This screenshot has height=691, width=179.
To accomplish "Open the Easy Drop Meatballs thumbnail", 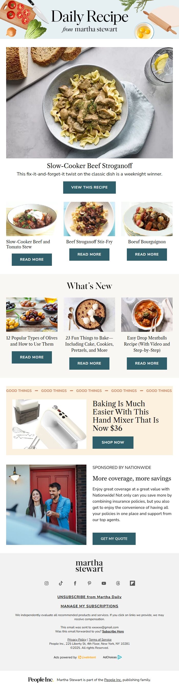I will 147,314.
